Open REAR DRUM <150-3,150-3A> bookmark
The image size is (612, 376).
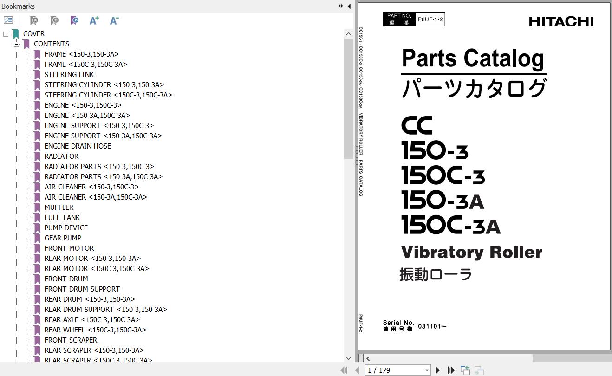pyautogui.click(x=90, y=299)
